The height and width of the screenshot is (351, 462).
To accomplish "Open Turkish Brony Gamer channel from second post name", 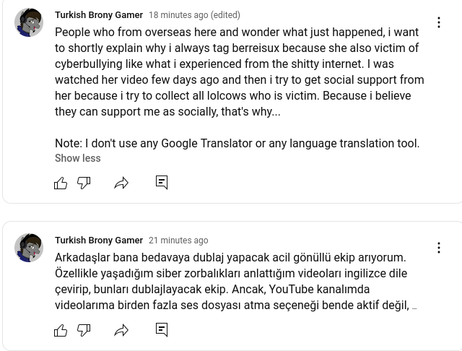I will tap(99, 240).
